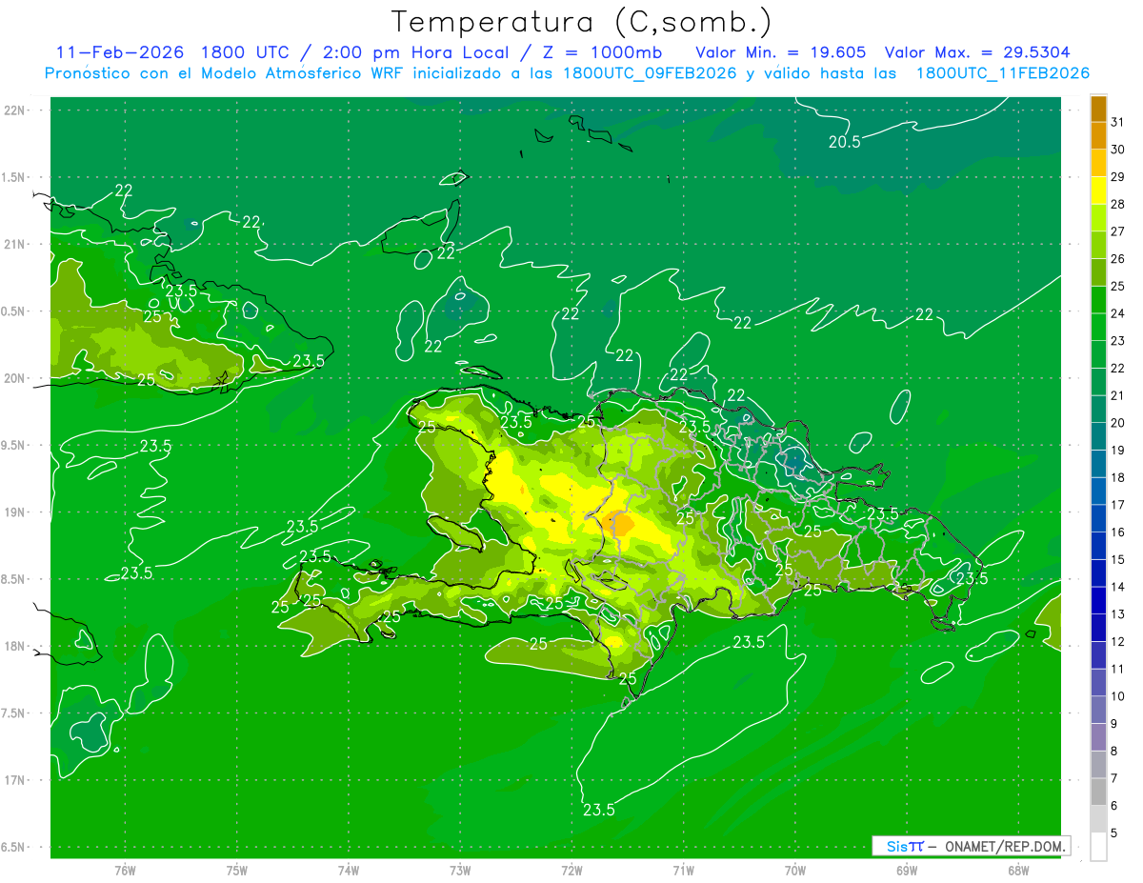Click the '19N' latitude axis label
The image size is (1143, 883).
coord(16,512)
